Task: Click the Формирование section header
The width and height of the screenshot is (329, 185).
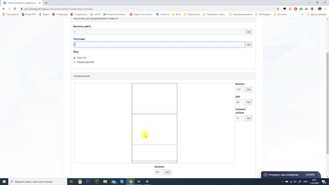Action: point(163,76)
